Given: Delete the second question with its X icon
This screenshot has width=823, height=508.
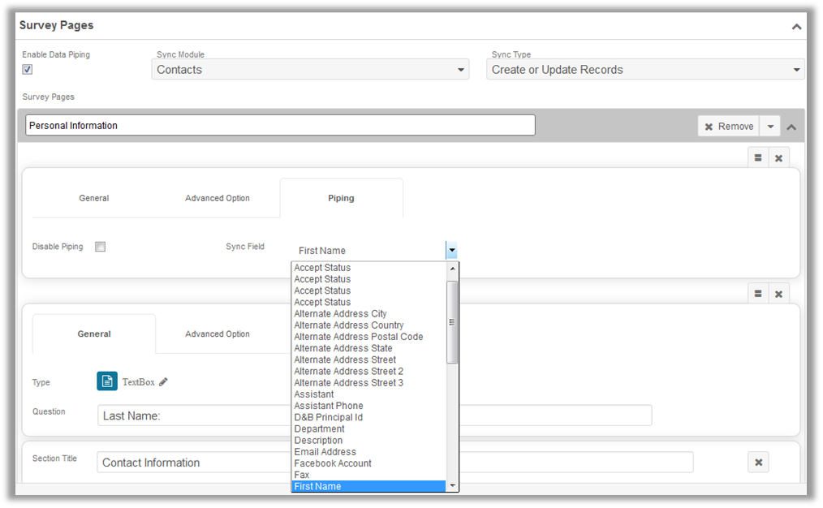Looking at the screenshot, I should 778,294.
